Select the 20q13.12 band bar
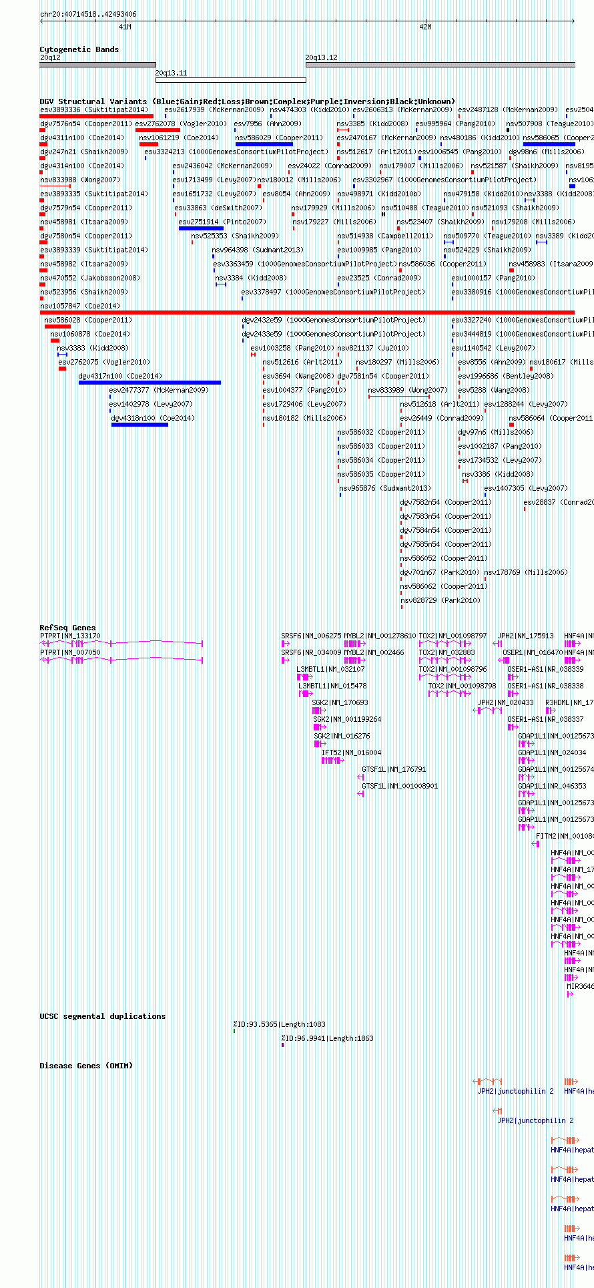This screenshot has height=1288, width=594. pyautogui.click(x=440, y=65)
